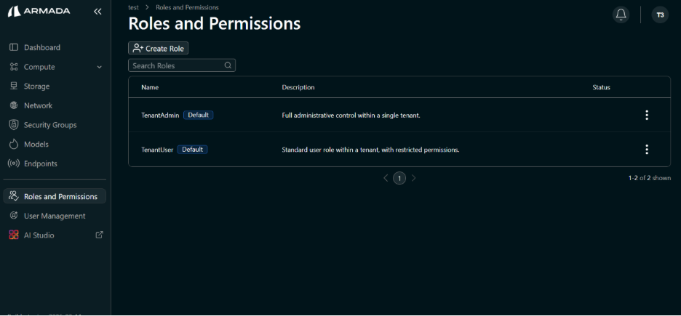
Task: Open the Models page
Action: [x=36, y=145]
